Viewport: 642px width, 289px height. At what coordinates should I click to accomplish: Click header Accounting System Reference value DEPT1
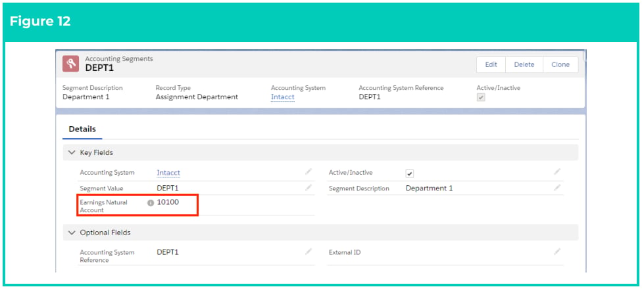(x=370, y=97)
